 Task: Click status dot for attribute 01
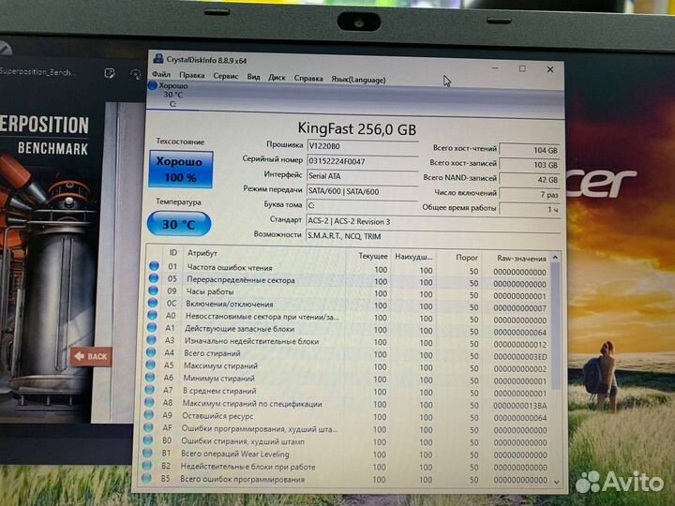point(154,266)
